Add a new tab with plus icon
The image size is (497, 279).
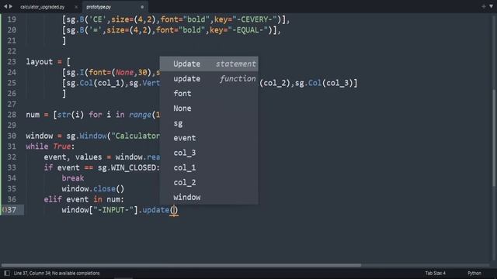[x=483, y=6]
